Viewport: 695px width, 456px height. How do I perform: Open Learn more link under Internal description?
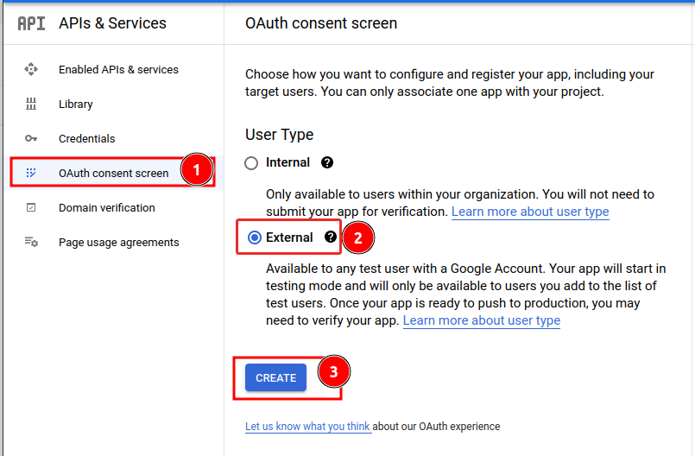530,212
